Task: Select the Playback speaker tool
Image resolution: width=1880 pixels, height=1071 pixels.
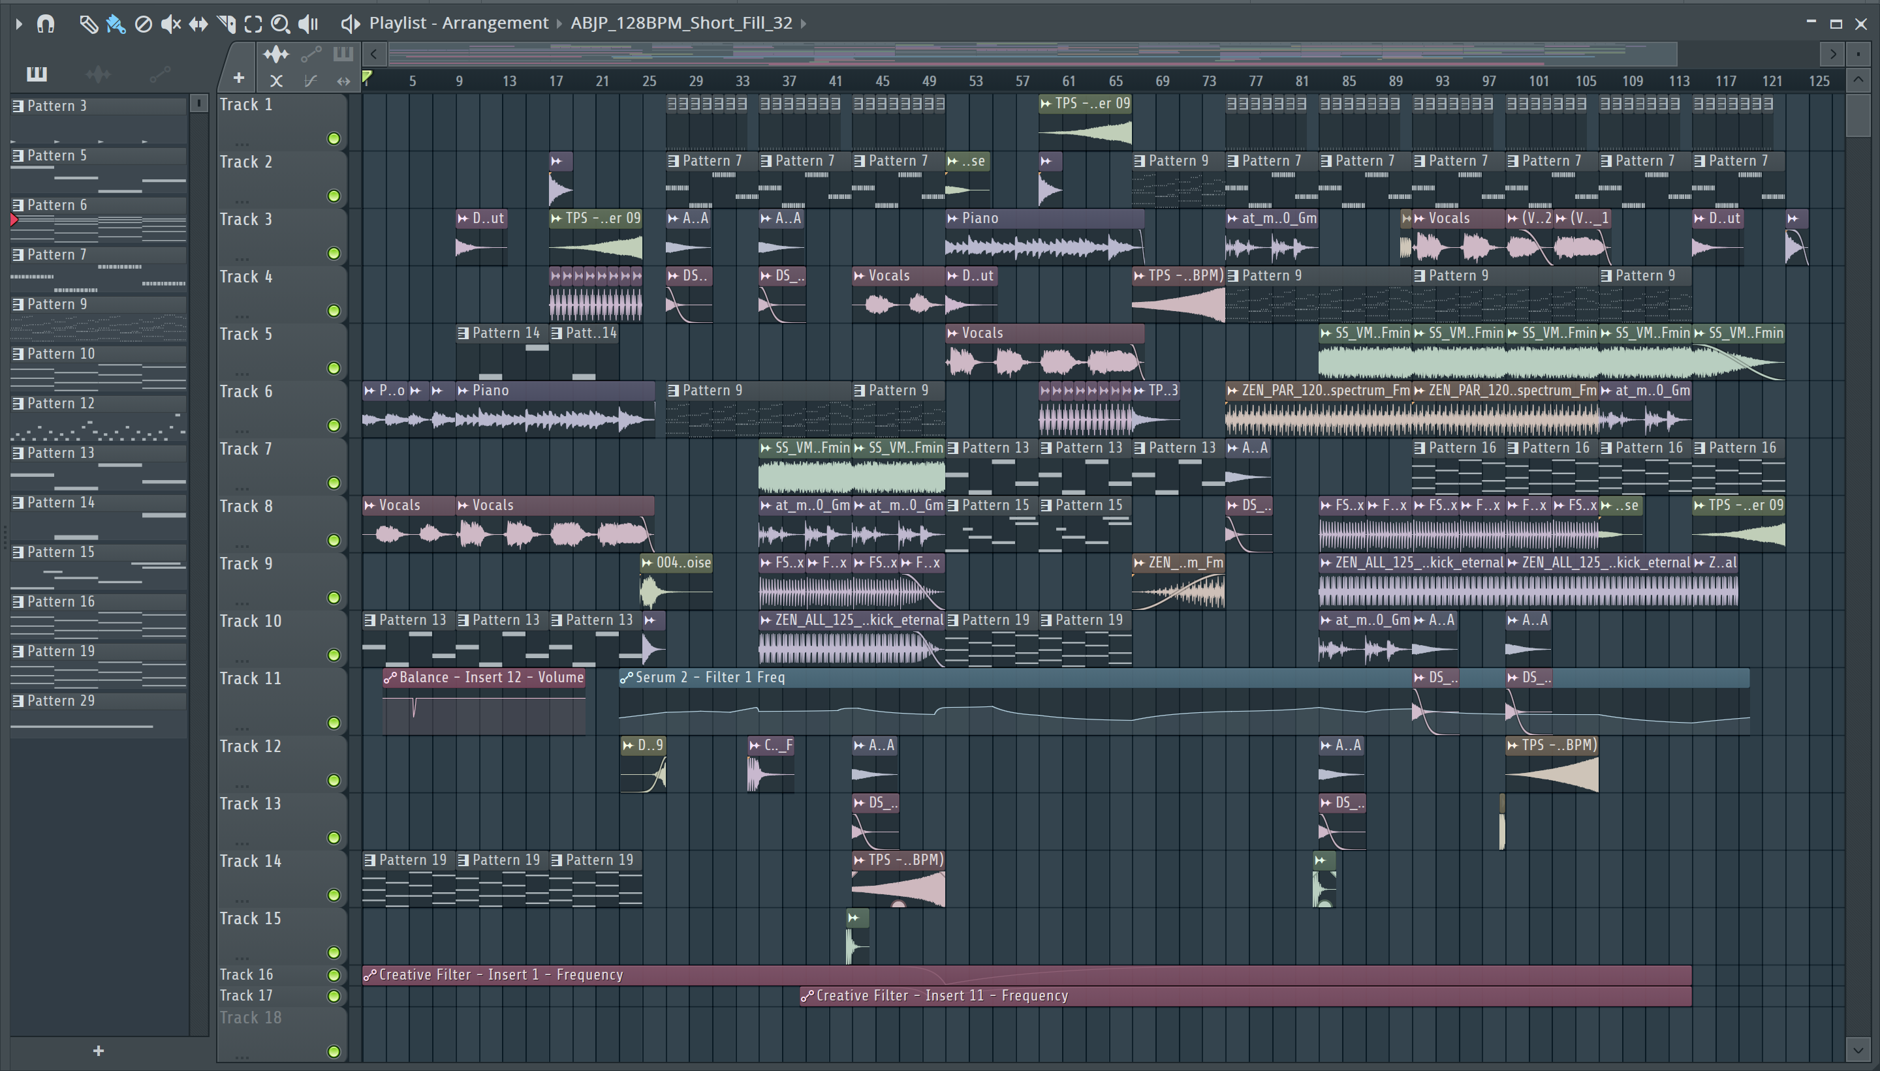Action: pyautogui.click(x=307, y=24)
